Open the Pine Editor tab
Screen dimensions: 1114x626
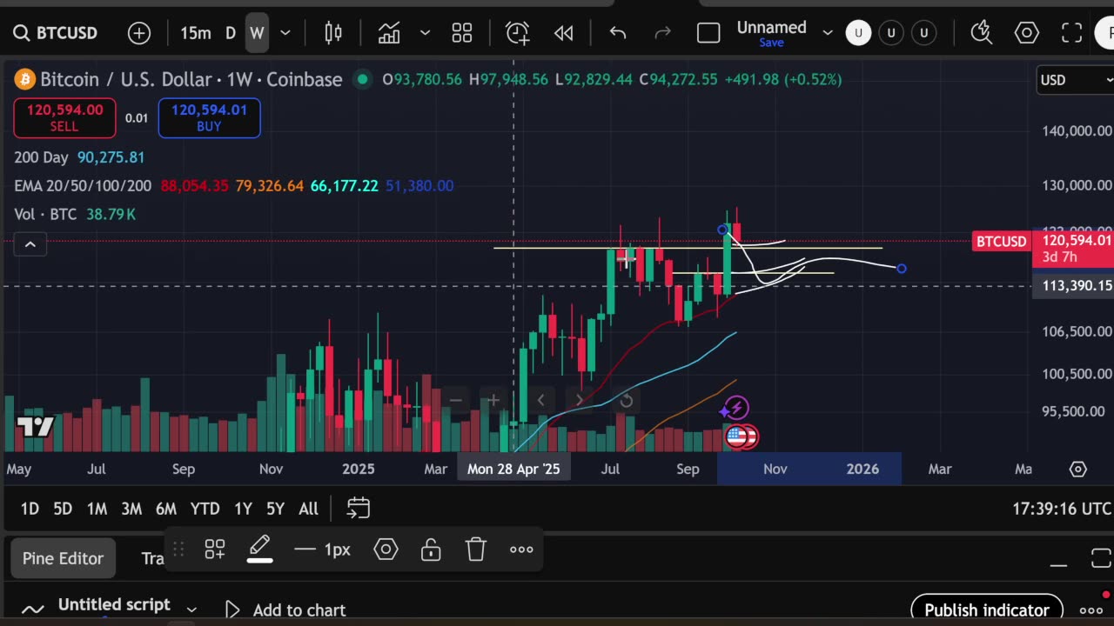click(63, 558)
